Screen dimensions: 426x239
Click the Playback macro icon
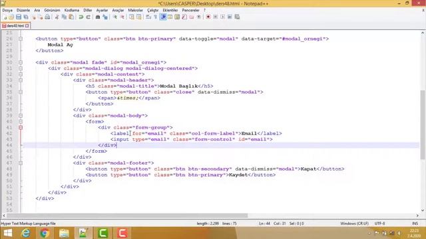(x=222, y=17)
